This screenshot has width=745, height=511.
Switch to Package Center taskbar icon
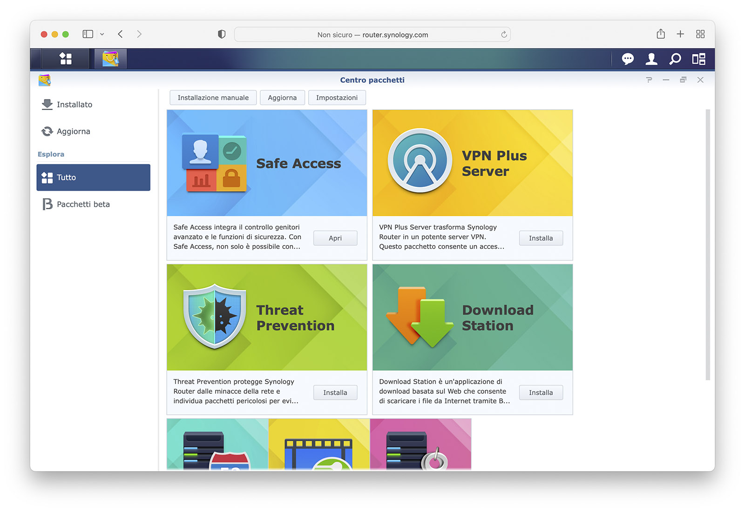110,59
